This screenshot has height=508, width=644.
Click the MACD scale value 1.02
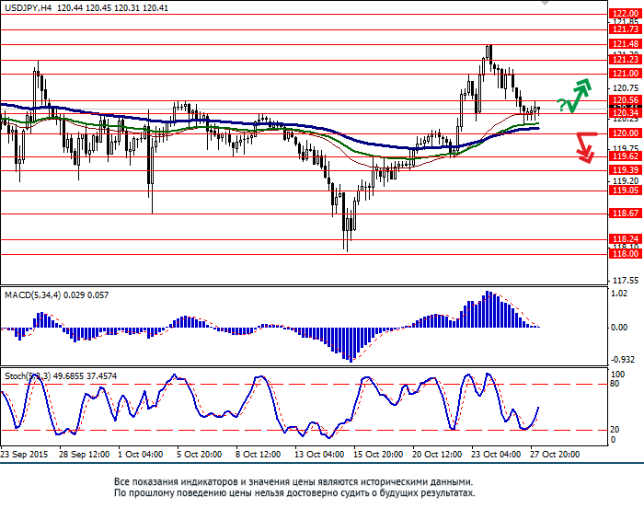[x=619, y=294]
